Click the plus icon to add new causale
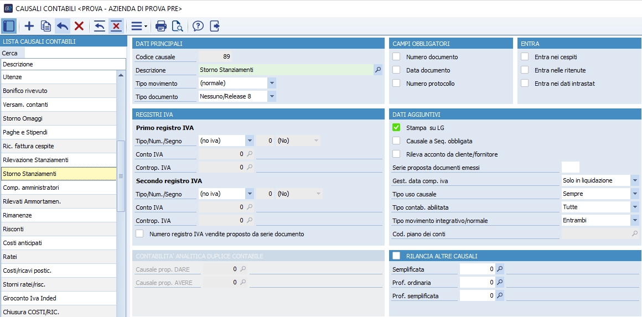Viewport: 642px width, 317px height. click(29, 26)
